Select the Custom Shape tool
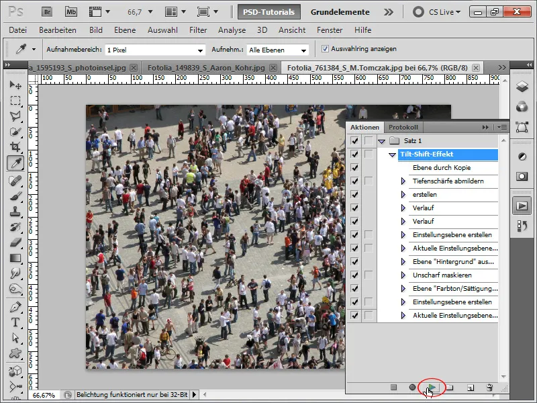The image size is (537, 403). coord(15,353)
